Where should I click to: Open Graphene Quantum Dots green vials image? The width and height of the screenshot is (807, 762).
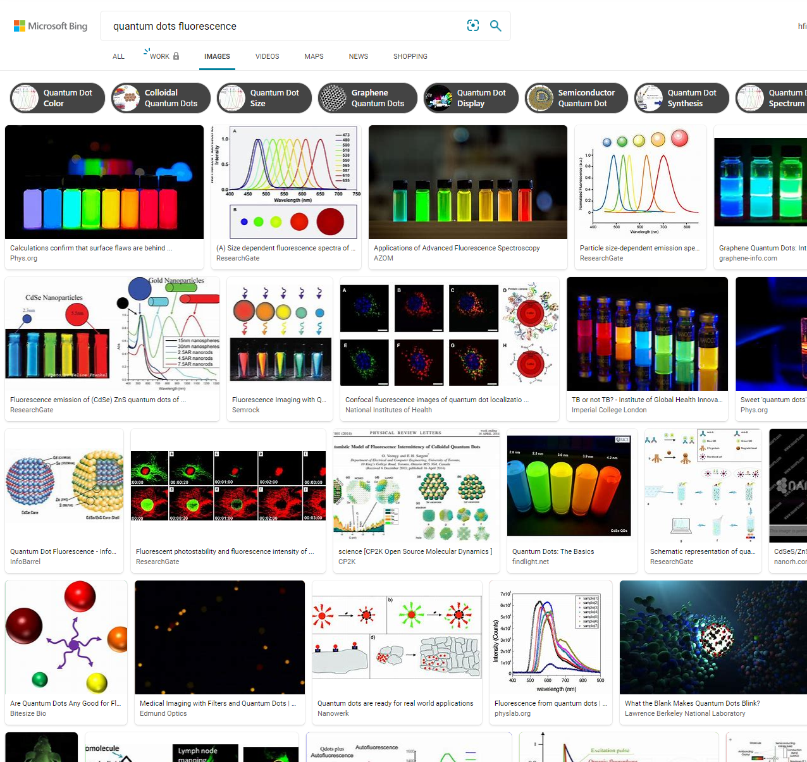coord(760,182)
